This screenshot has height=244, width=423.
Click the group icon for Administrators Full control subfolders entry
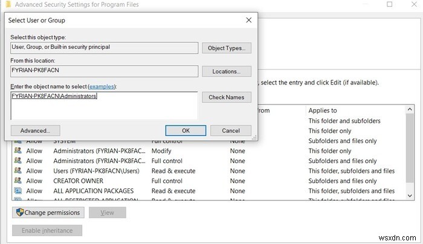pyautogui.click(x=18, y=161)
